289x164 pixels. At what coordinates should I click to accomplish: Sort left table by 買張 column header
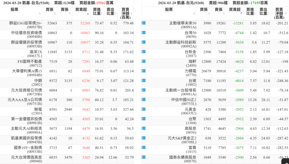pos(50,10)
